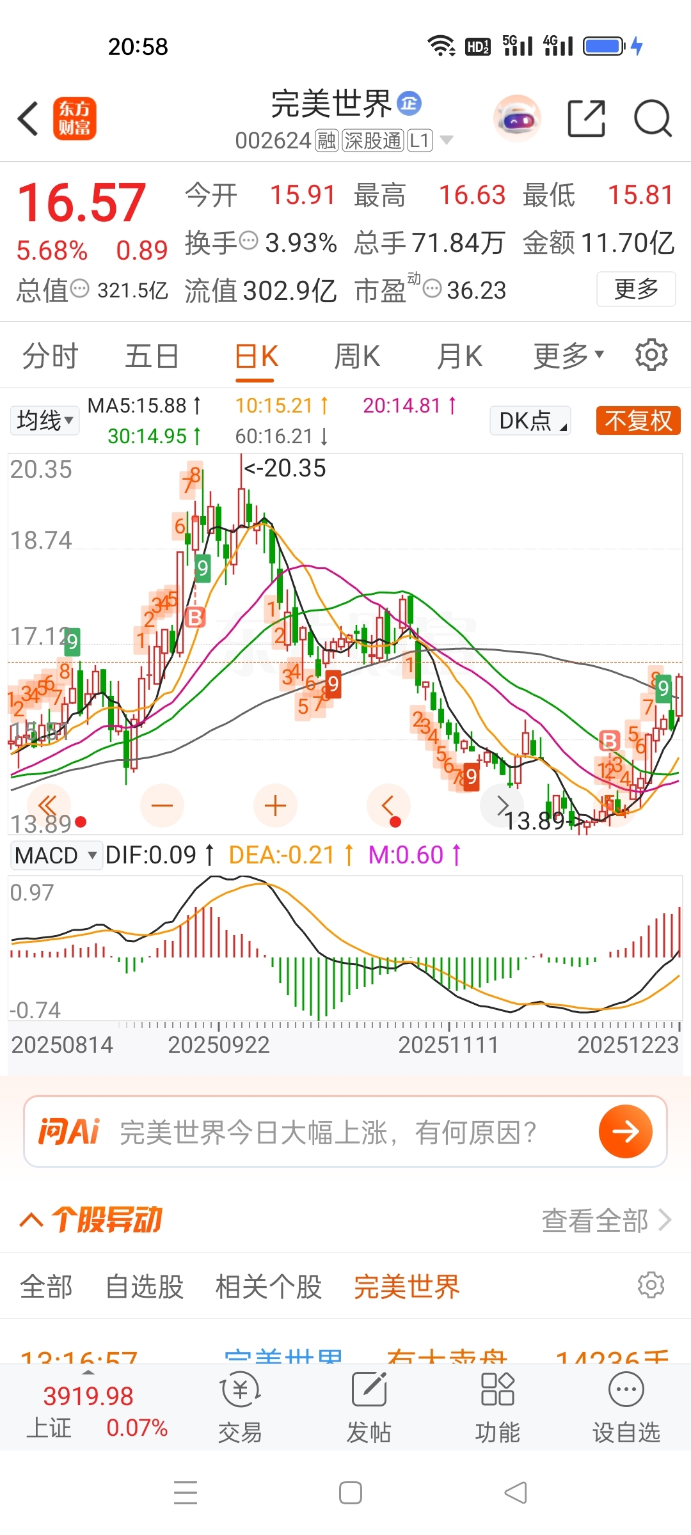This screenshot has width=691, height=1535.
Task: Select the 自选股 filter tab
Action: [145, 1286]
